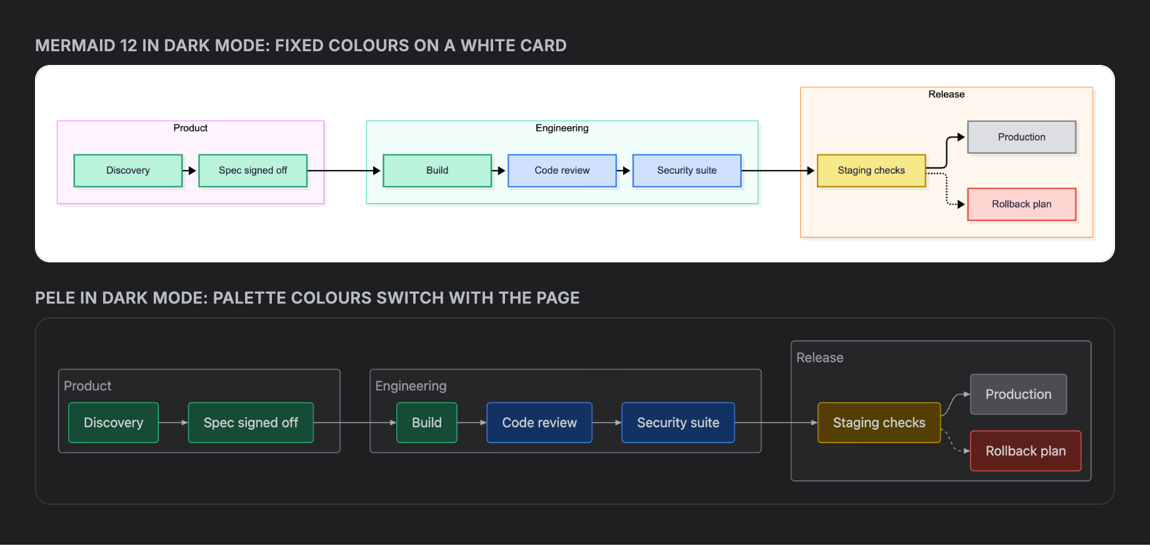Viewport: 1150px width, 546px height.
Task: Click the Release label in the dark diagram
Action: click(819, 358)
